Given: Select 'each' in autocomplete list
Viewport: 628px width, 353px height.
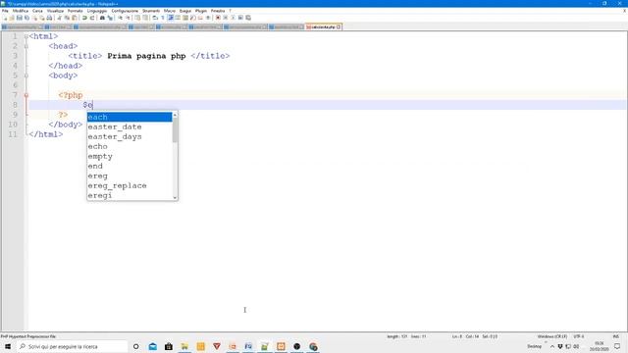Looking at the screenshot, I should point(130,117).
